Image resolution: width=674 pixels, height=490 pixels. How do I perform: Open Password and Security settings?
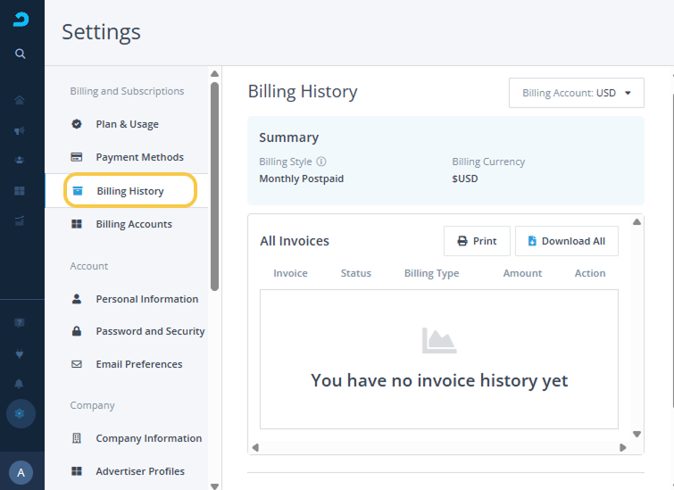[150, 331]
